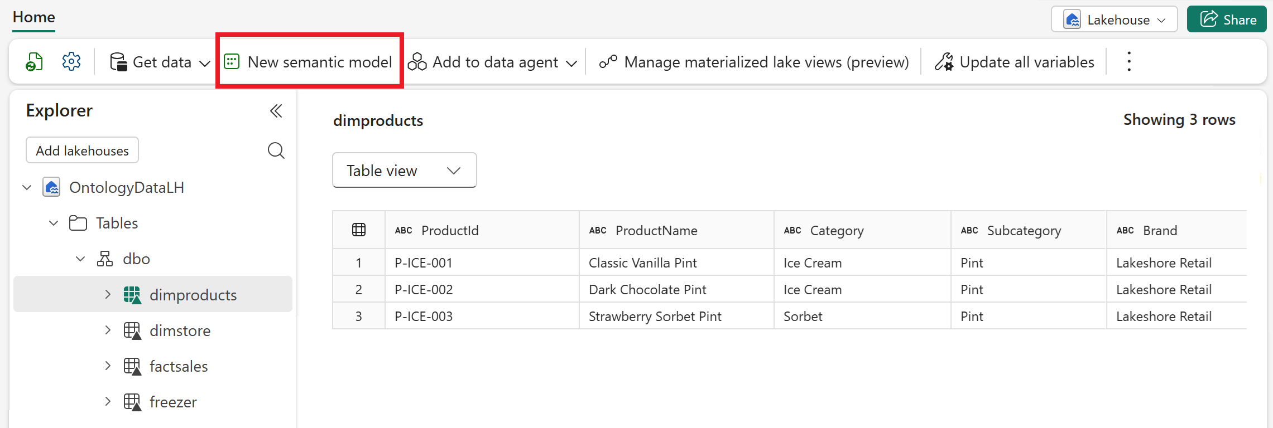Collapse the dbo schema chevron
Image resolution: width=1273 pixels, height=428 pixels.
point(80,259)
